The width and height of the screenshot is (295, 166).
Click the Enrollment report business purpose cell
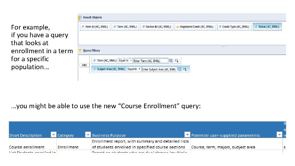(141, 144)
